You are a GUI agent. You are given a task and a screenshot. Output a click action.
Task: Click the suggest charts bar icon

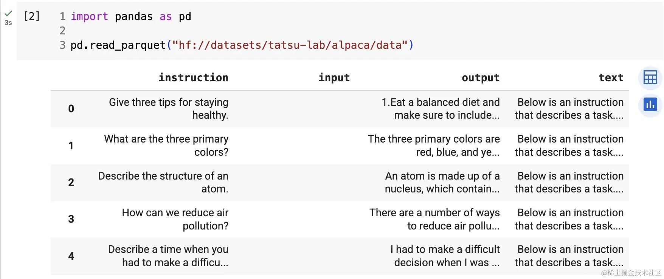pos(650,105)
